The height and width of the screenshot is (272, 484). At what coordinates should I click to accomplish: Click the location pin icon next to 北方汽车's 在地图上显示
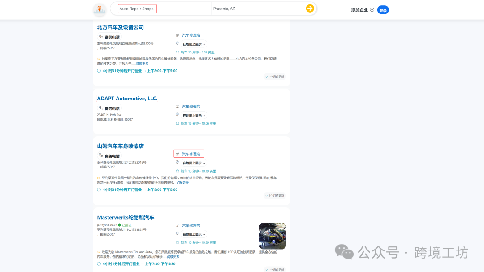tap(177, 43)
